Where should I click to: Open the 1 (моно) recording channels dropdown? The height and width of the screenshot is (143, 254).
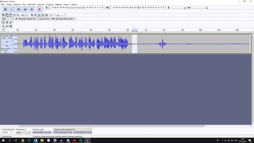coord(44,19)
